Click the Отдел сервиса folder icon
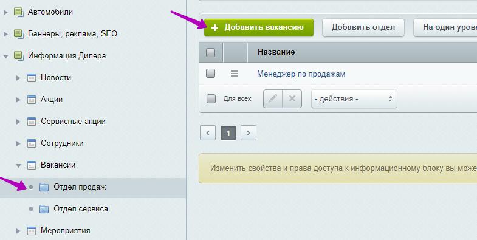 (x=44, y=209)
